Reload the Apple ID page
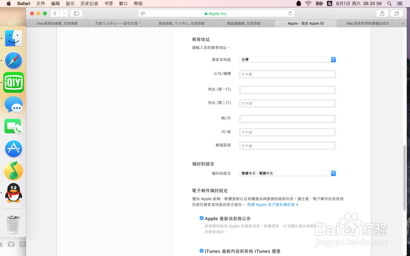The image size is (410, 256). point(290,14)
